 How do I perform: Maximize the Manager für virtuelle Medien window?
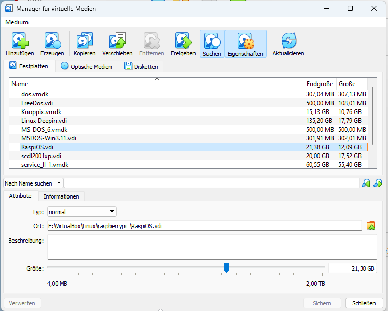350,8
